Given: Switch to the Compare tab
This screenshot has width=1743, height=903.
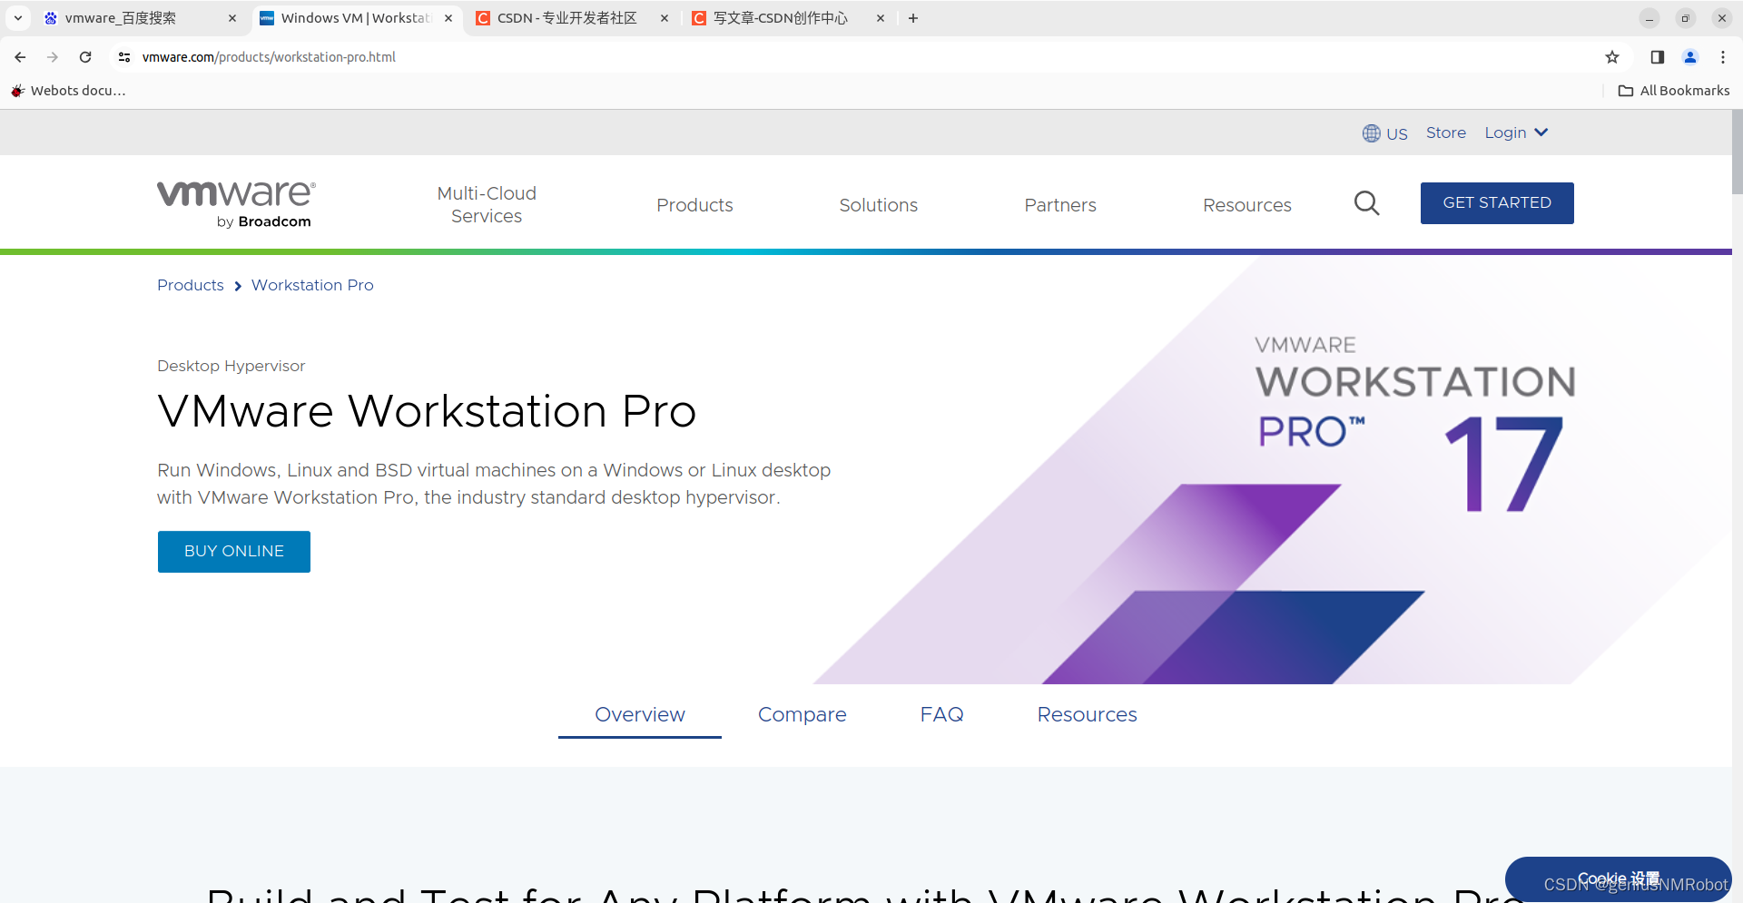Looking at the screenshot, I should 802,714.
